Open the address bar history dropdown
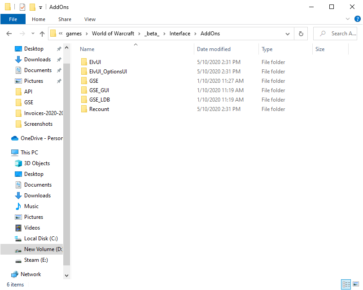Image resolution: width=363 pixels, height=290 pixels. coord(288,34)
